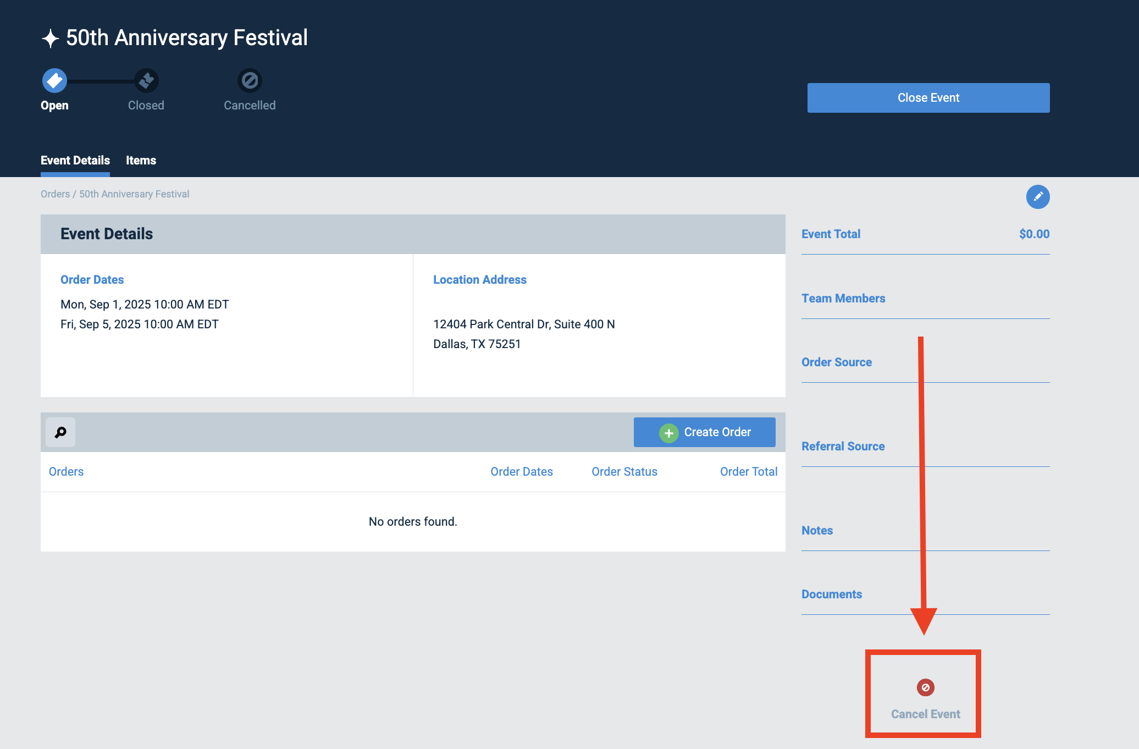Click the Create Order button
The image size is (1139, 749).
[704, 432]
